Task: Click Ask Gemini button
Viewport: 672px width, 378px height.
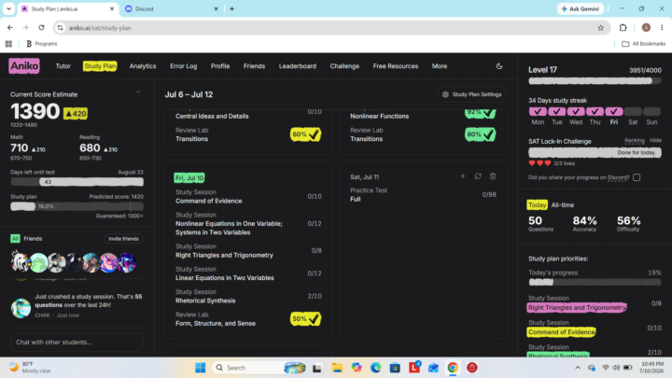Action: (x=581, y=8)
